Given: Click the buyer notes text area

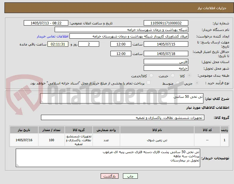Looking at the screenshot, I should click(x=108, y=158).
